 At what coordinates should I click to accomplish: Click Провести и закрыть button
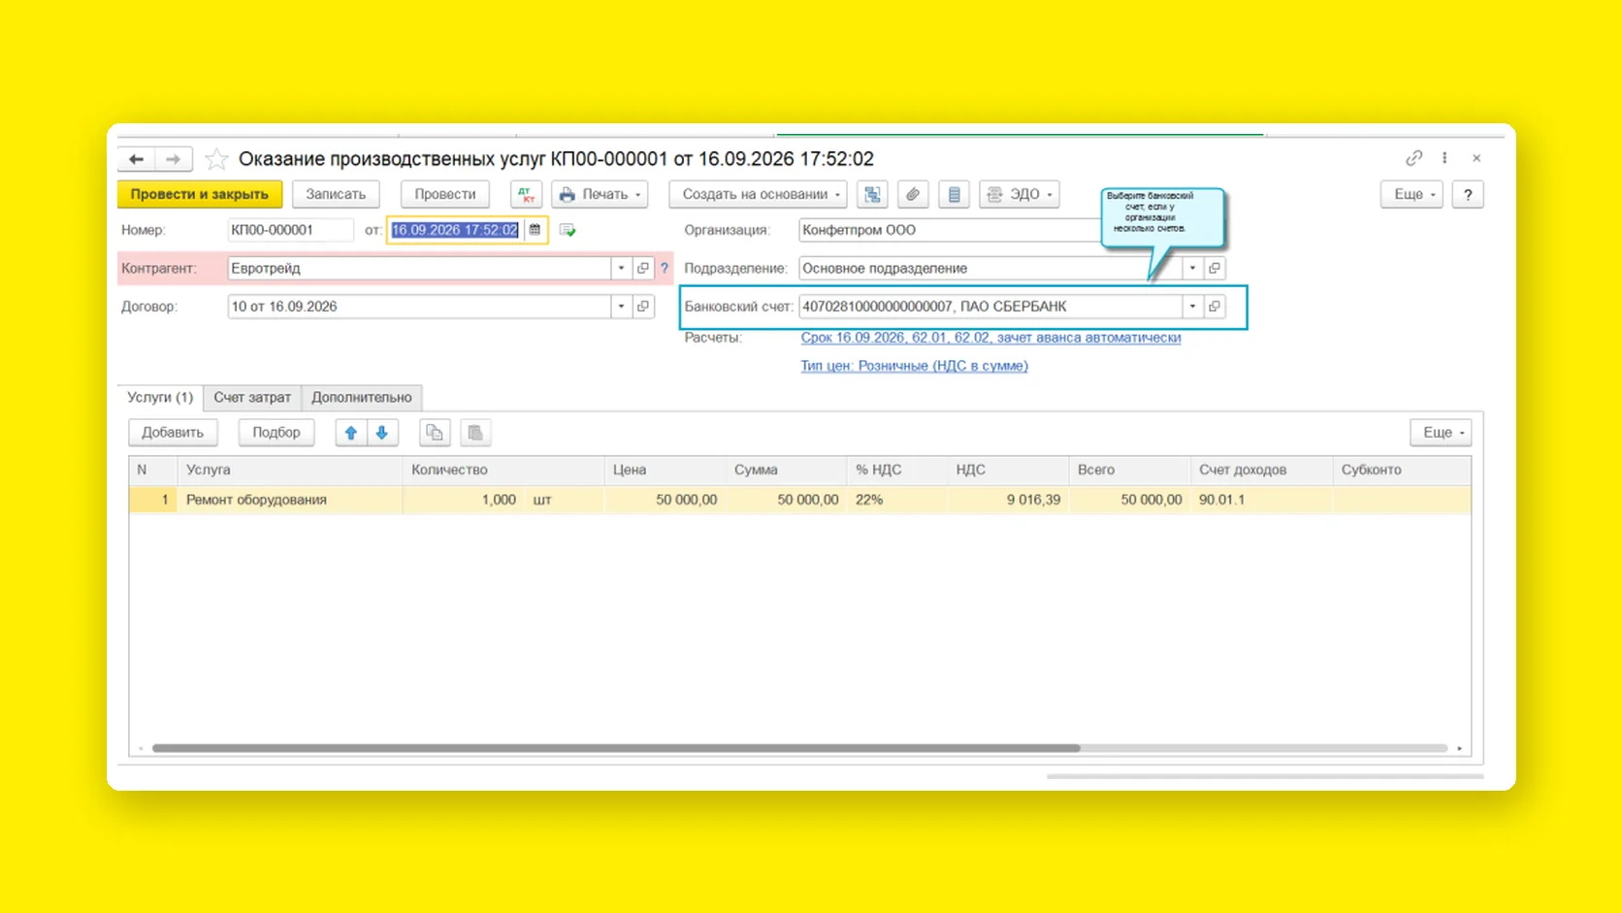click(x=200, y=194)
